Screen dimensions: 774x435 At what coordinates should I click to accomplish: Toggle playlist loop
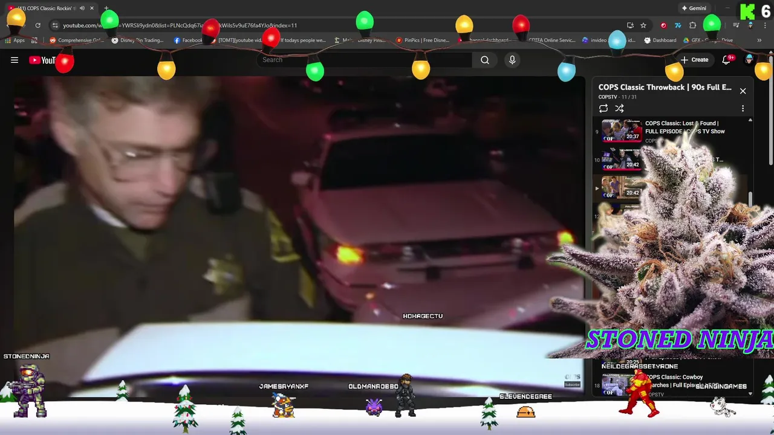click(603, 109)
